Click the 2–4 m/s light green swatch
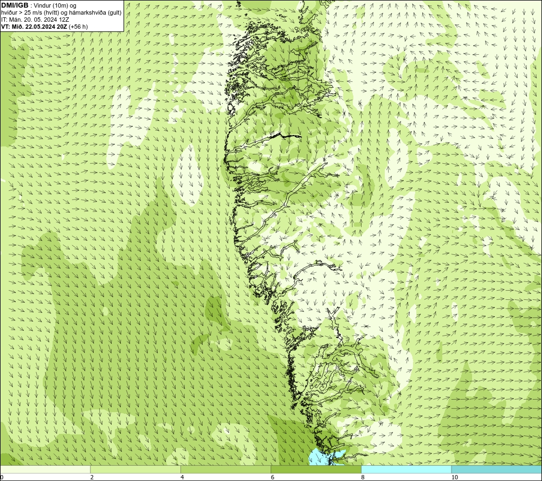The image size is (542, 481). (x=135, y=469)
